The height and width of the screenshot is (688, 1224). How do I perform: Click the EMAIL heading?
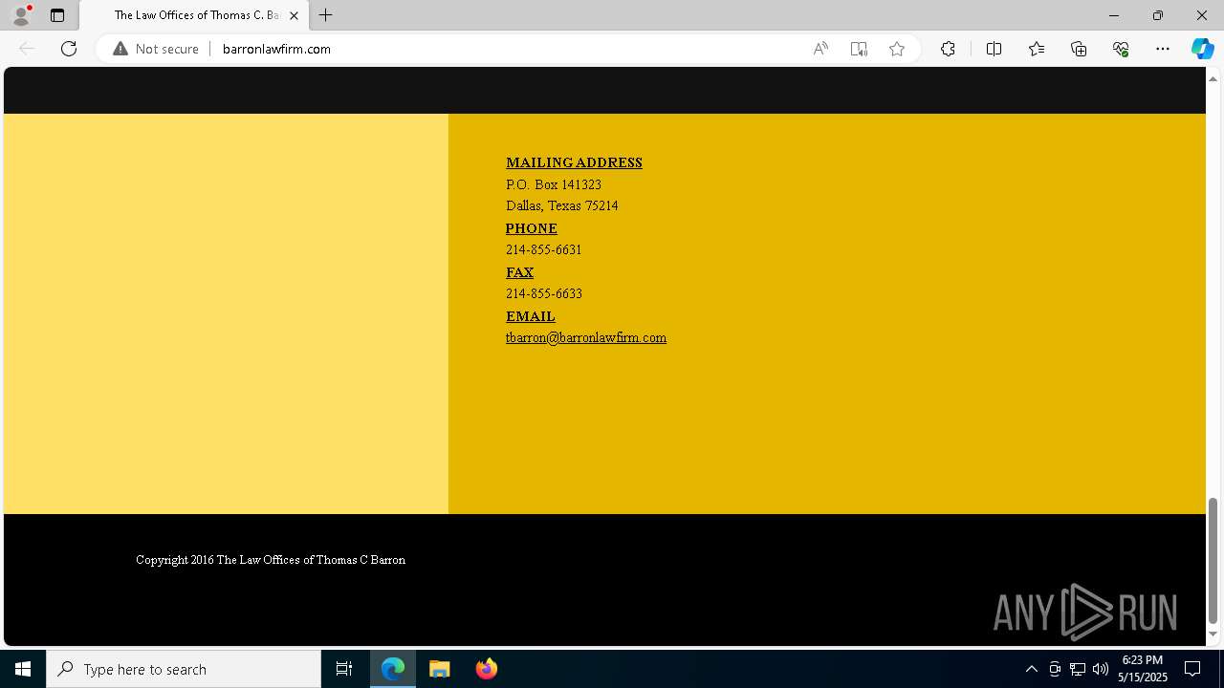(x=531, y=316)
